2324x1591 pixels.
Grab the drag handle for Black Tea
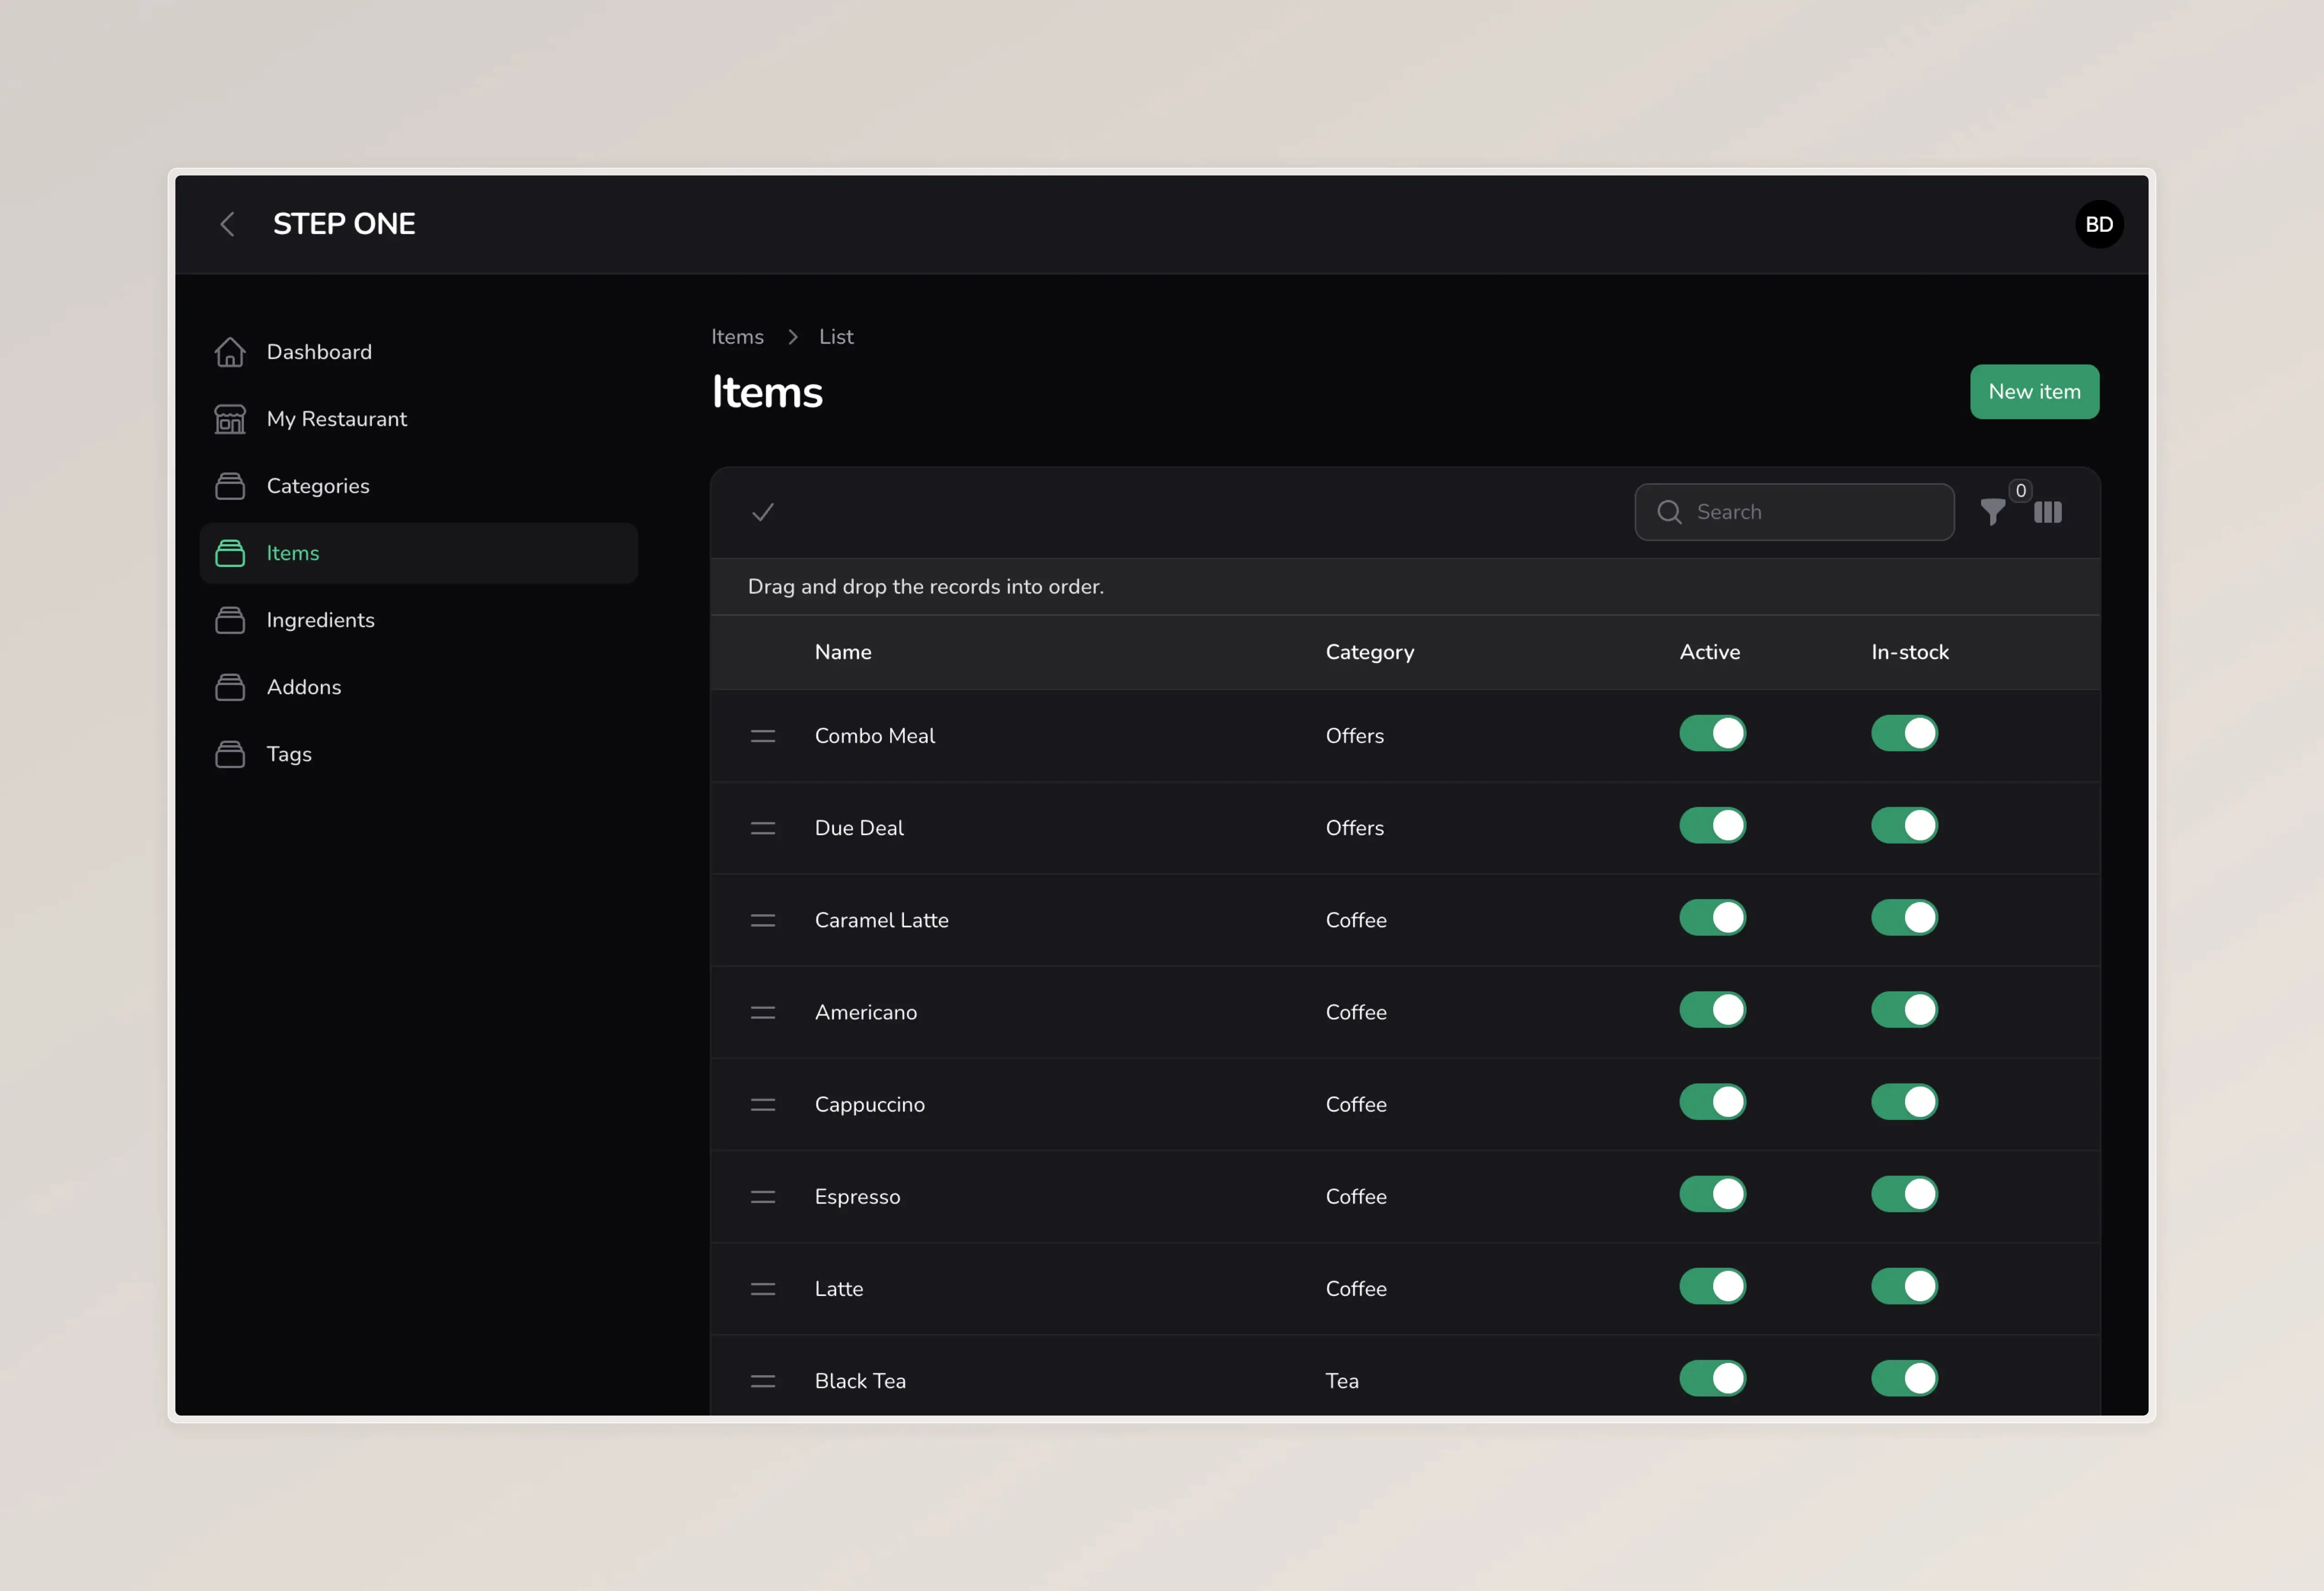pos(763,1381)
